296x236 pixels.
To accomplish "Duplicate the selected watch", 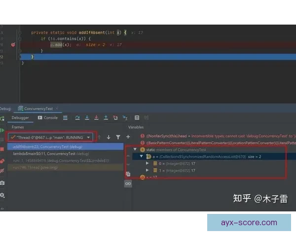I will 128,174.
